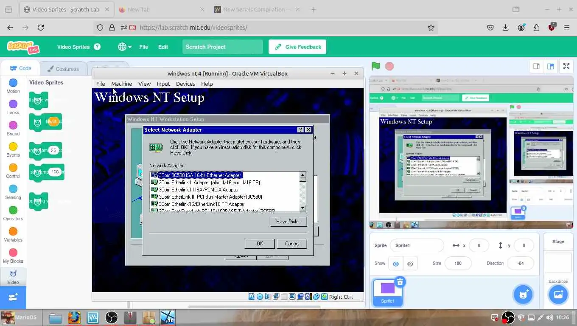Screen dimensions: 577x326
Task: Open the language globe dropdown
Action: pos(125,47)
